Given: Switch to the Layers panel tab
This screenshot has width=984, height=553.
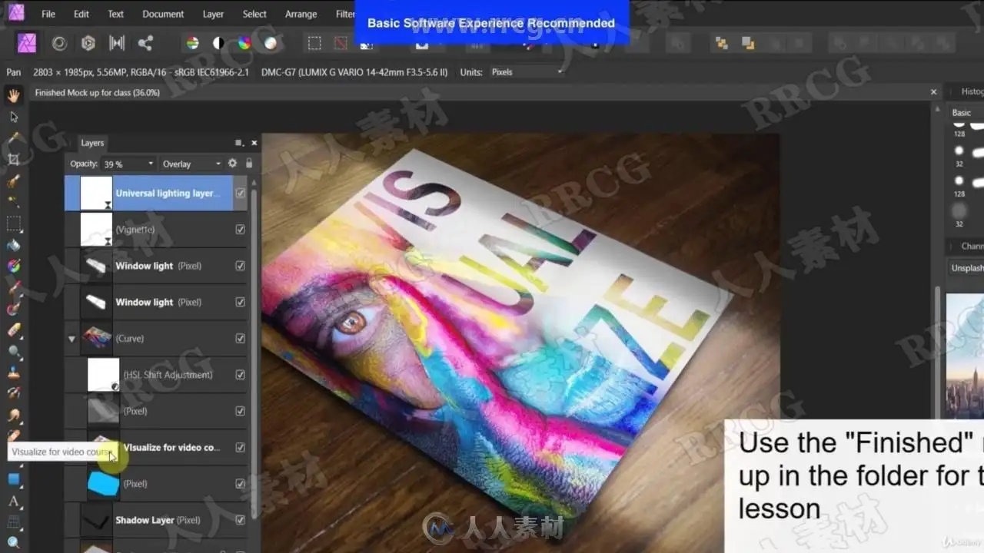Looking at the screenshot, I should pos(92,143).
